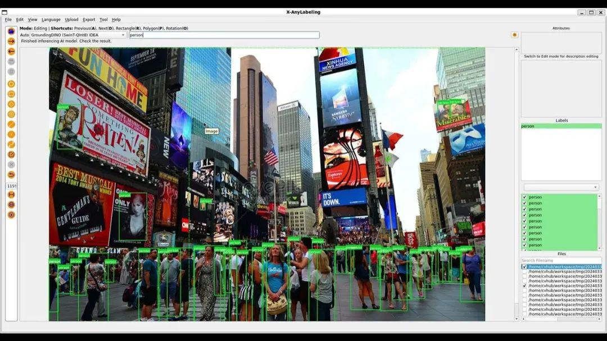Open the Export menu

pyautogui.click(x=89, y=20)
